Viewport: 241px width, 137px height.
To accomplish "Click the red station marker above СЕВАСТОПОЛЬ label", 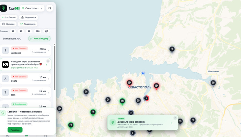I will [129, 83].
